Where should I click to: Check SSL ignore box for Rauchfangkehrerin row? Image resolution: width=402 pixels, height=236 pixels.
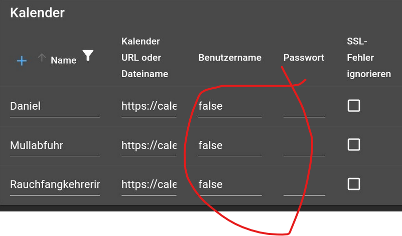354,184
